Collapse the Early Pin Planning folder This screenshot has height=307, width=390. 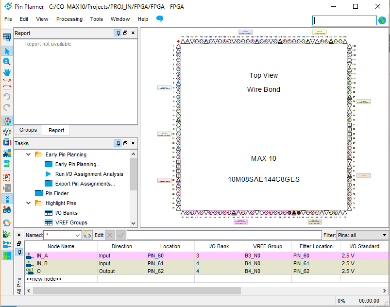28,154
